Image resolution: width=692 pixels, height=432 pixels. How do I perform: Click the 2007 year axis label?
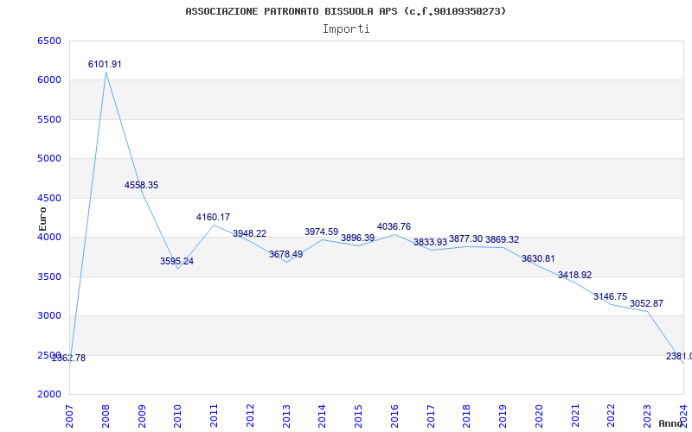pyautogui.click(x=69, y=416)
